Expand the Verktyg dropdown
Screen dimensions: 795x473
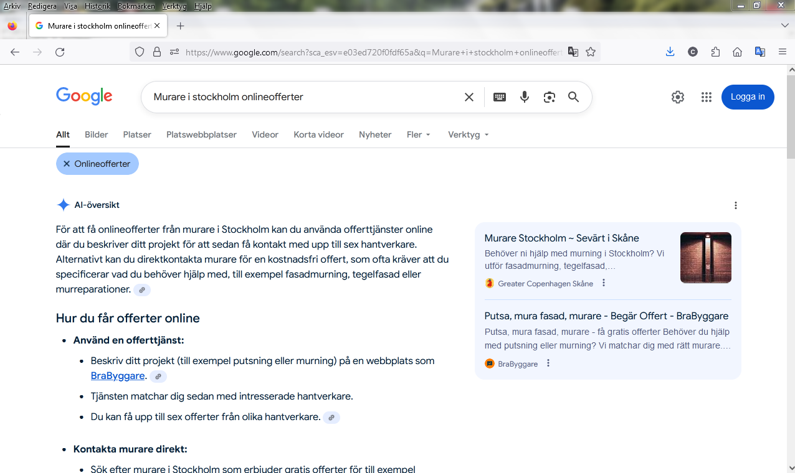[x=468, y=134]
